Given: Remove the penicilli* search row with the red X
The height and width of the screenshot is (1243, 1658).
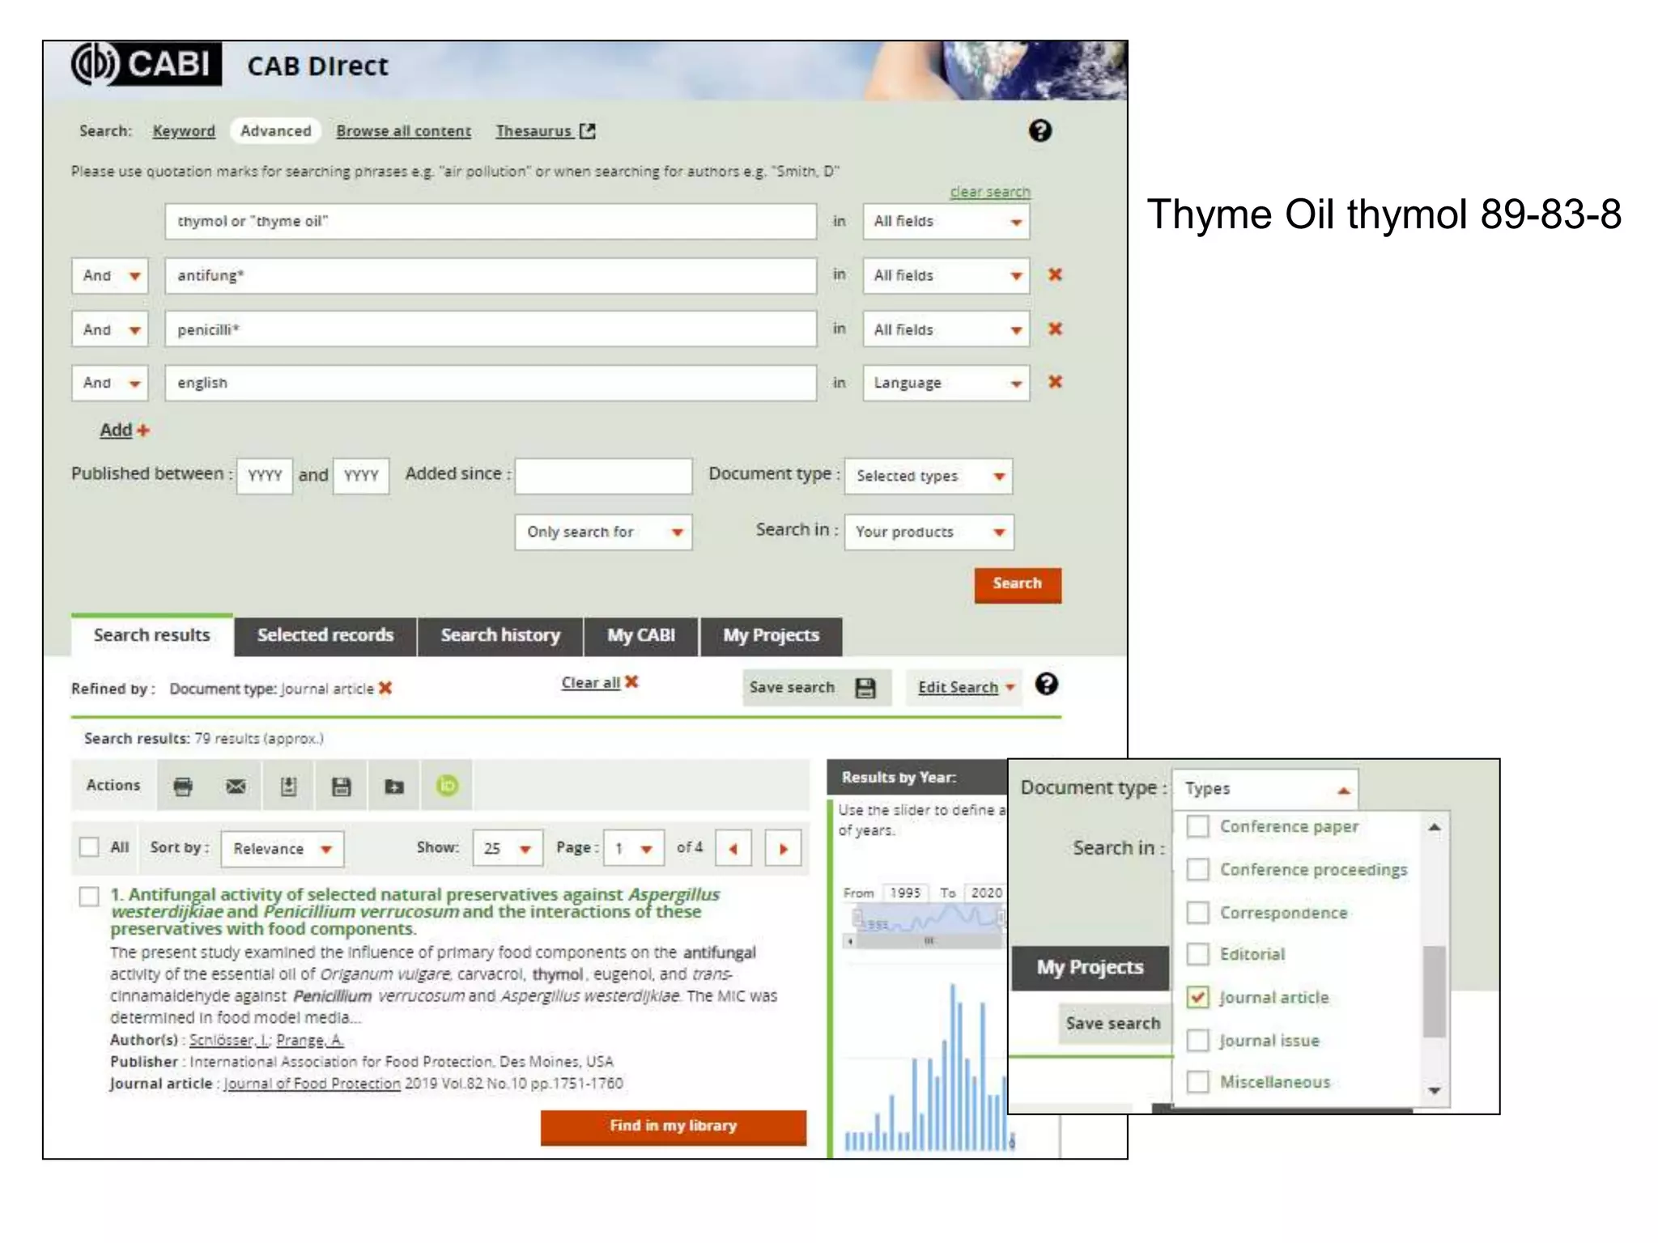Looking at the screenshot, I should tap(1055, 329).
